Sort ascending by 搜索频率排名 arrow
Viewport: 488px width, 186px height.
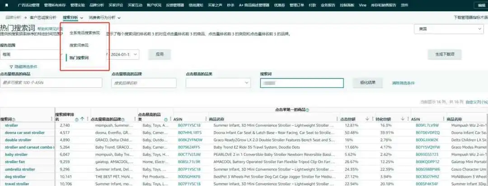click(x=82, y=119)
